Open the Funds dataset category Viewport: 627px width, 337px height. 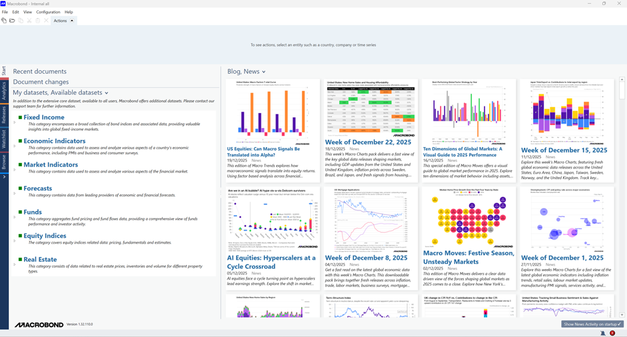pos(32,212)
